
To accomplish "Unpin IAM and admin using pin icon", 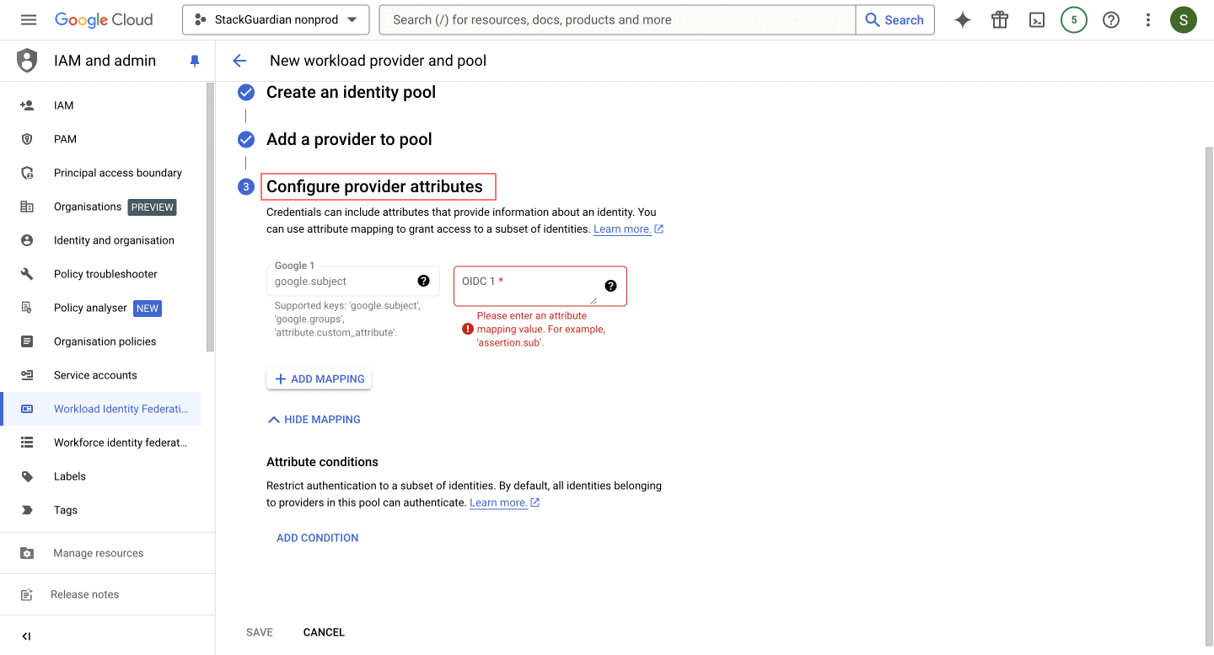I will point(195,61).
